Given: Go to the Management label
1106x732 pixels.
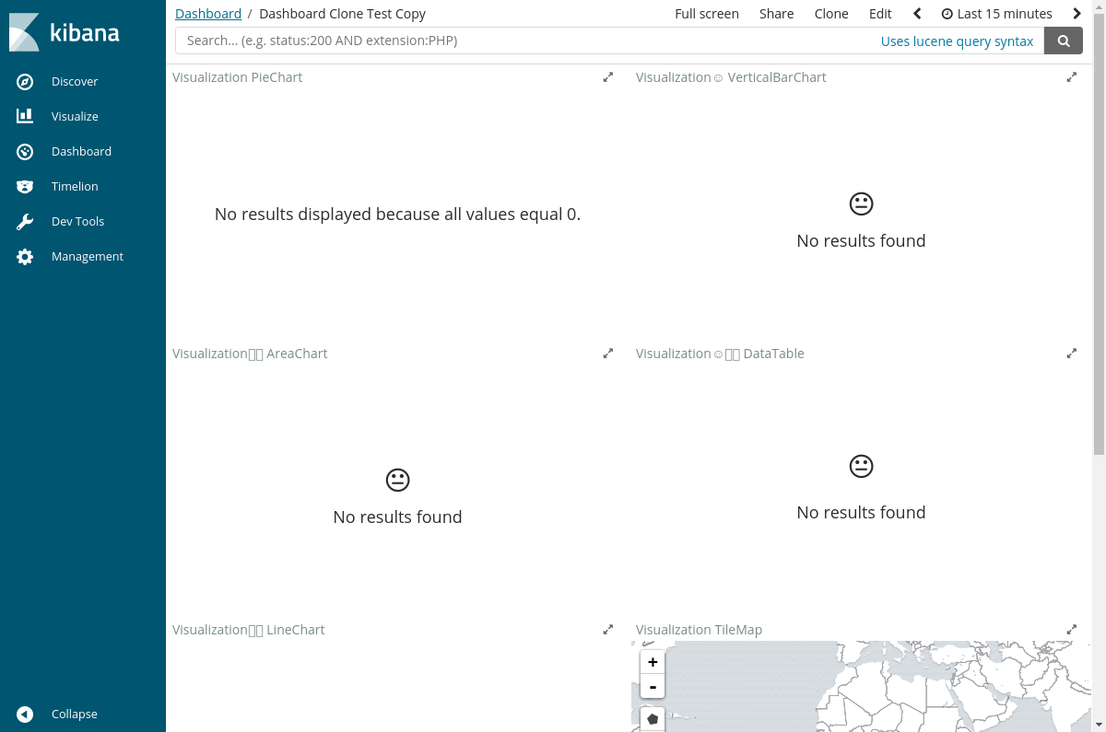Looking at the screenshot, I should point(88,256).
